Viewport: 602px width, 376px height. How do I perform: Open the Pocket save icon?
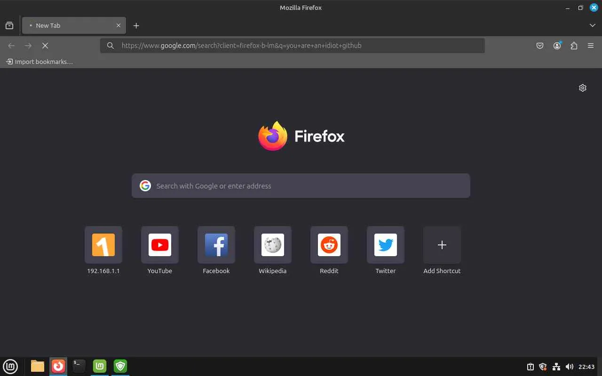click(540, 46)
